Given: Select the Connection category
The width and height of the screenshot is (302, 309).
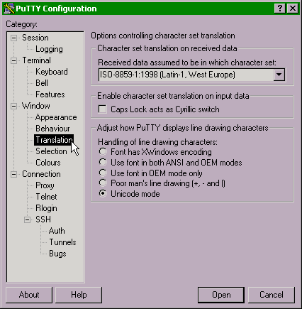Looking at the screenshot, I should coord(41,174).
